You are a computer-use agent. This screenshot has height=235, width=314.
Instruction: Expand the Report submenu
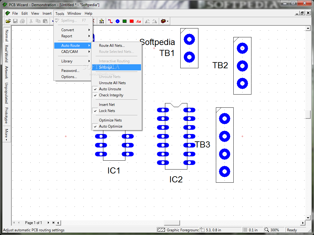click(73, 36)
